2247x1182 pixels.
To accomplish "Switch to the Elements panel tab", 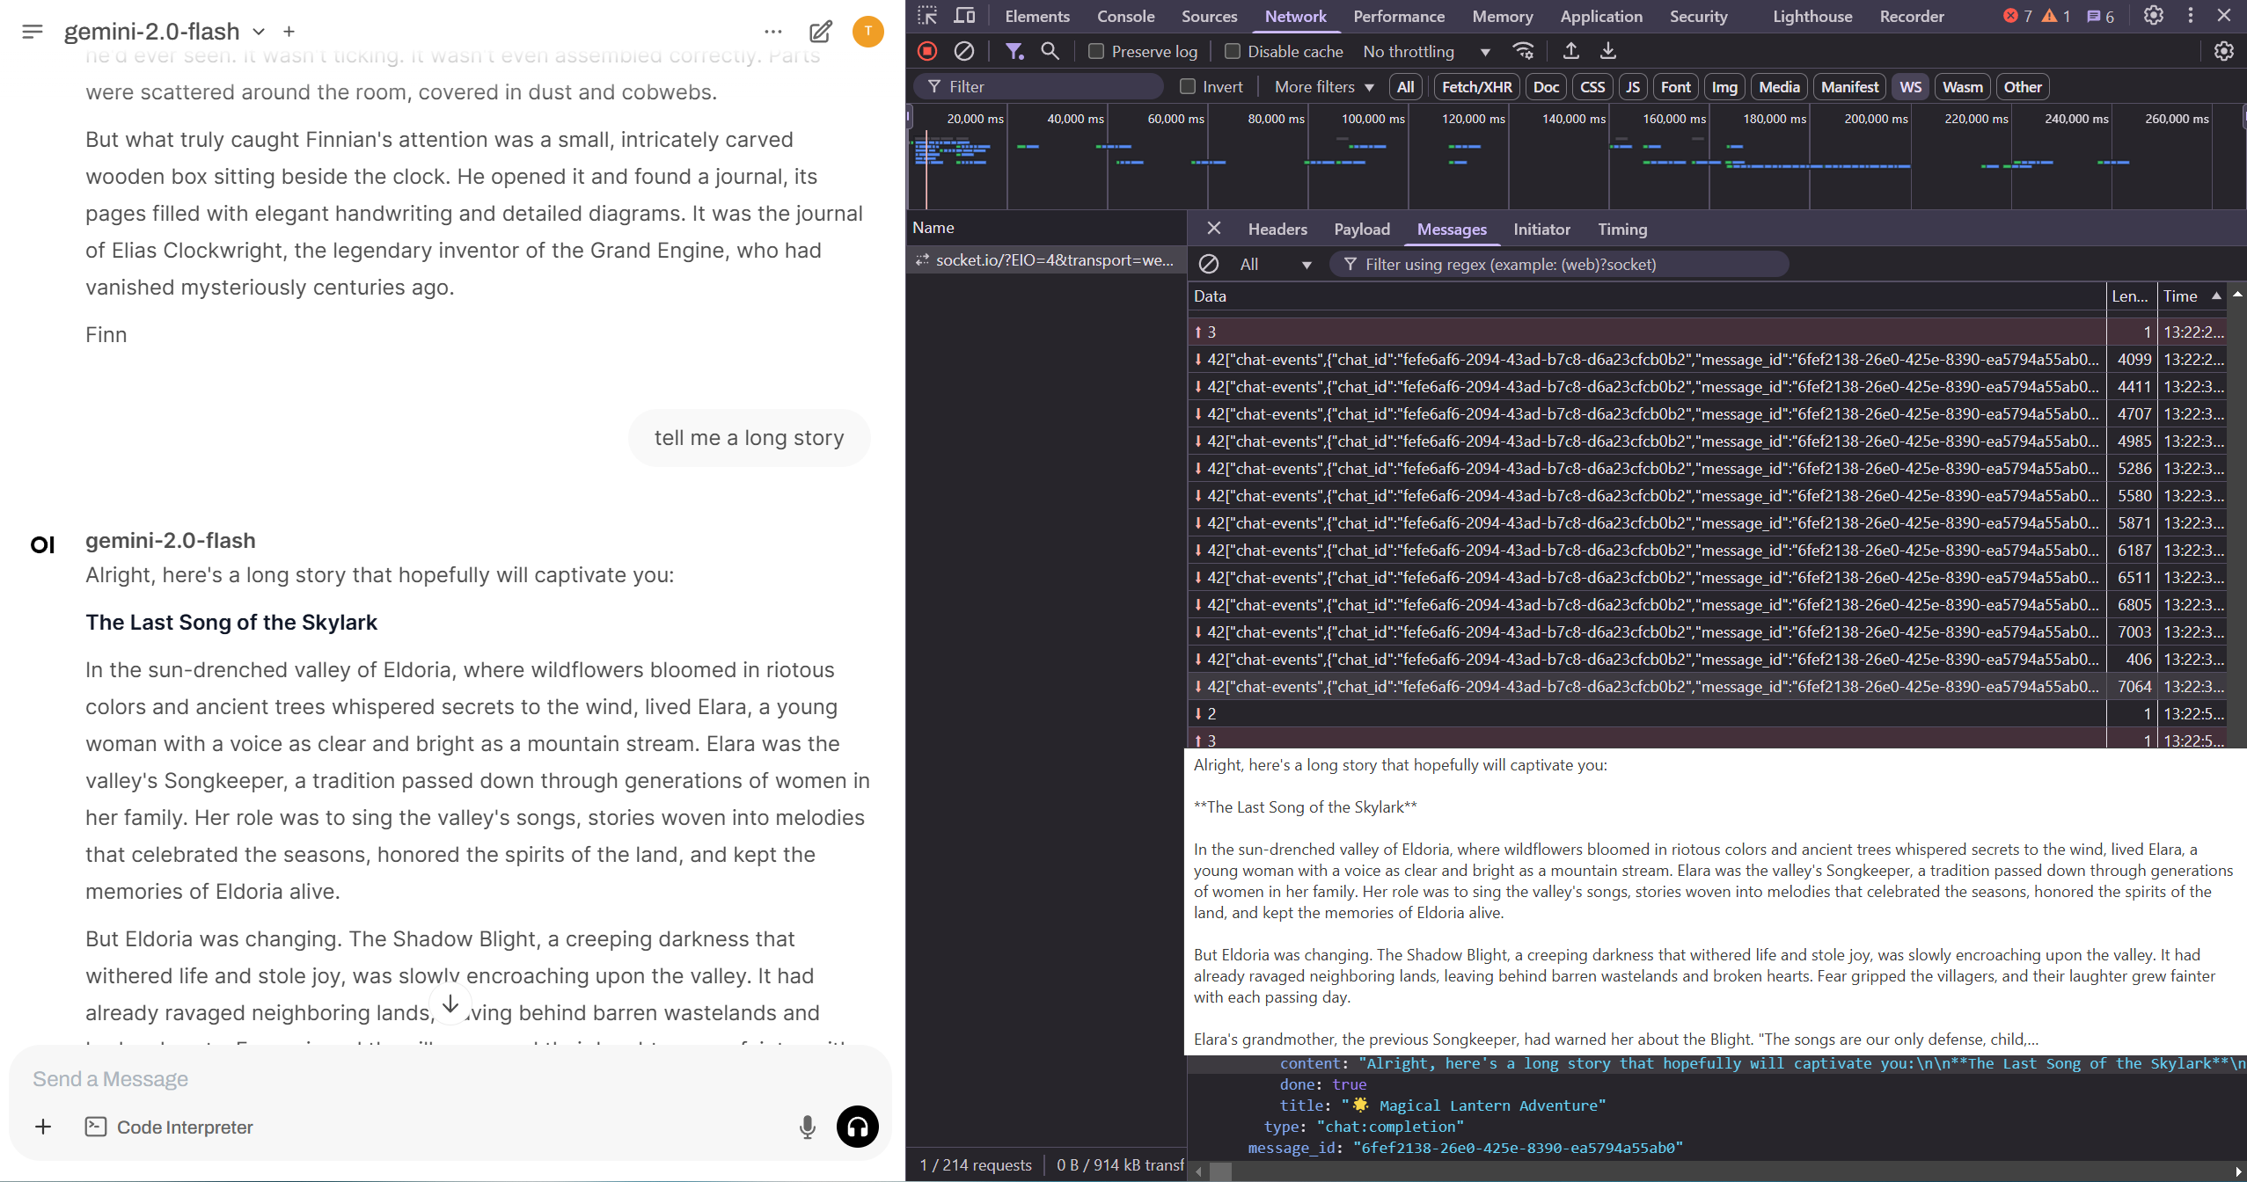I will coord(1037,16).
